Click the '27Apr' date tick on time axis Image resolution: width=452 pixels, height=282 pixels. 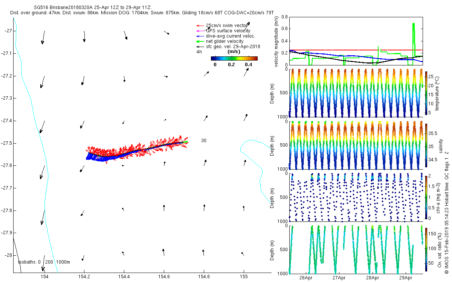[339, 278]
